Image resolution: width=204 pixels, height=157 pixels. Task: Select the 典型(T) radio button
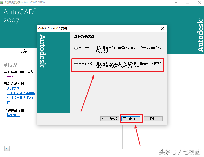click(x=76, y=48)
